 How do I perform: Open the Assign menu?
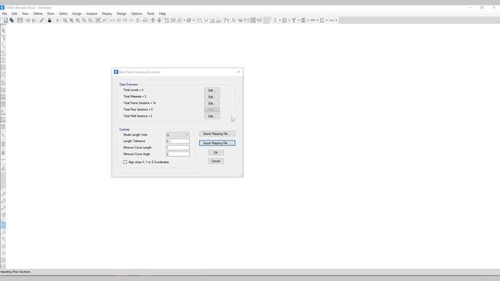tap(77, 14)
